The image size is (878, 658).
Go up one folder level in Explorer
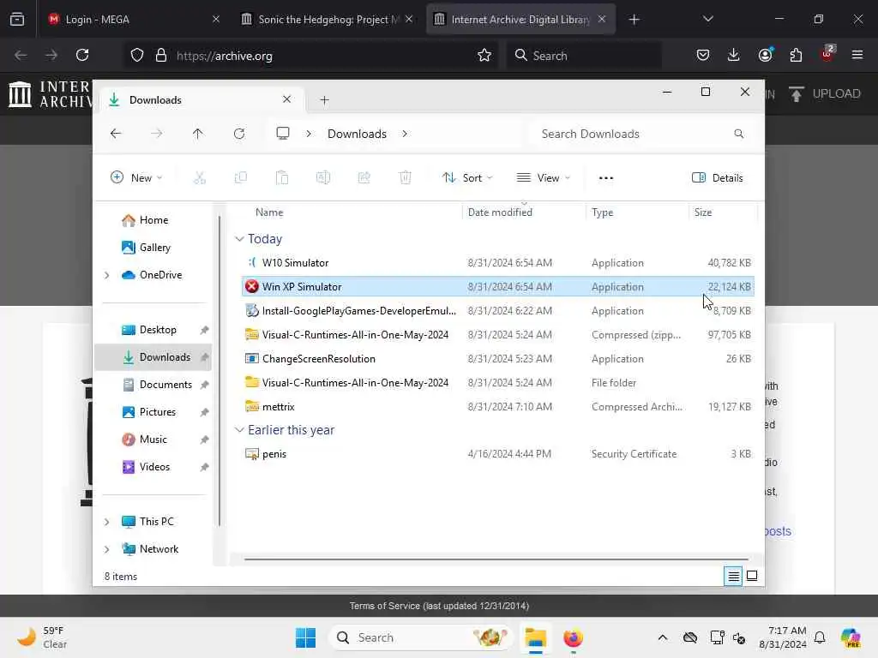pos(198,134)
